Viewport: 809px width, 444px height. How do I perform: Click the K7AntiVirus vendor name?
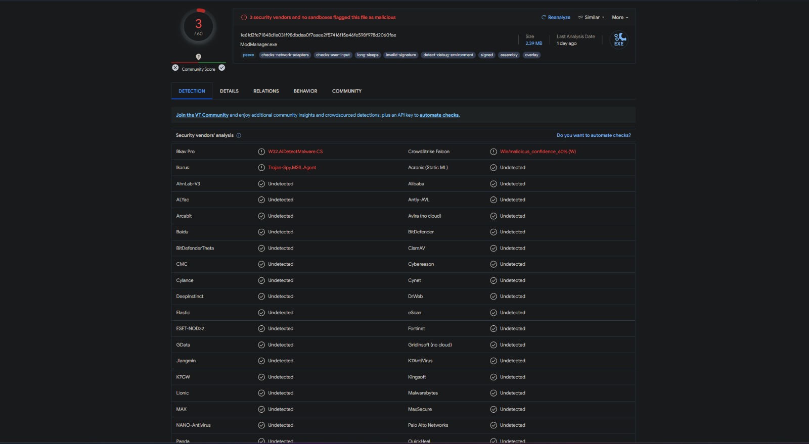point(420,361)
